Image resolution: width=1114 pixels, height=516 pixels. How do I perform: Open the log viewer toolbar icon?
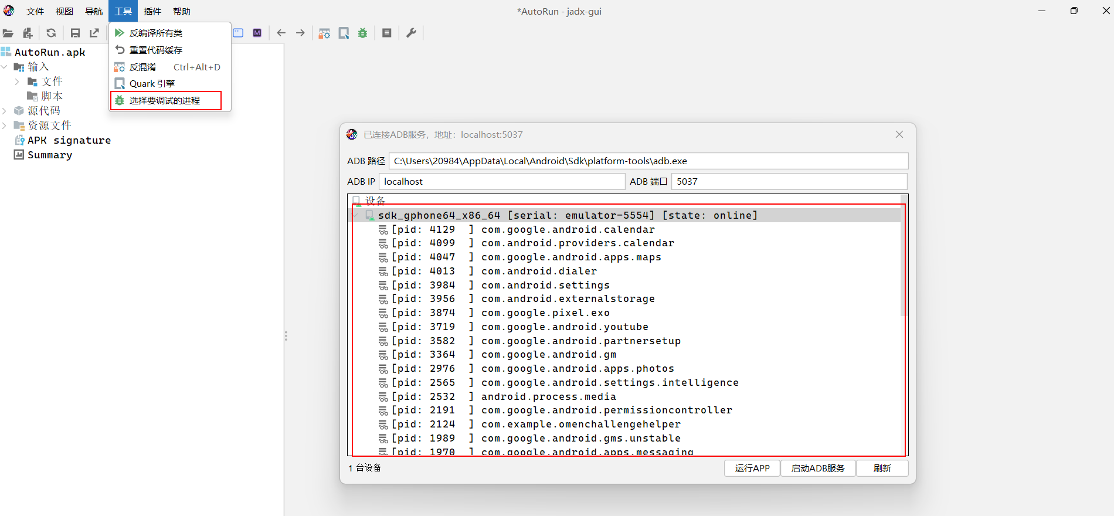(x=387, y=33)
